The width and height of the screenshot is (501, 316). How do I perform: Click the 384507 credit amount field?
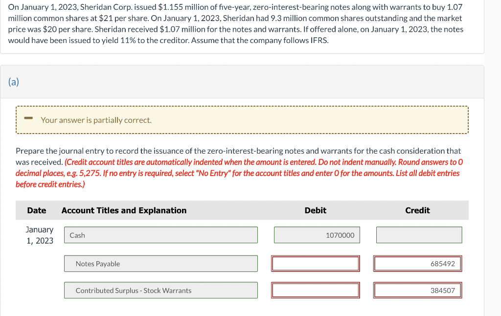tap(417, 290)
